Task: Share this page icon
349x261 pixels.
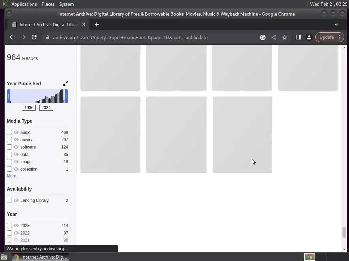Action: (274, 37)
